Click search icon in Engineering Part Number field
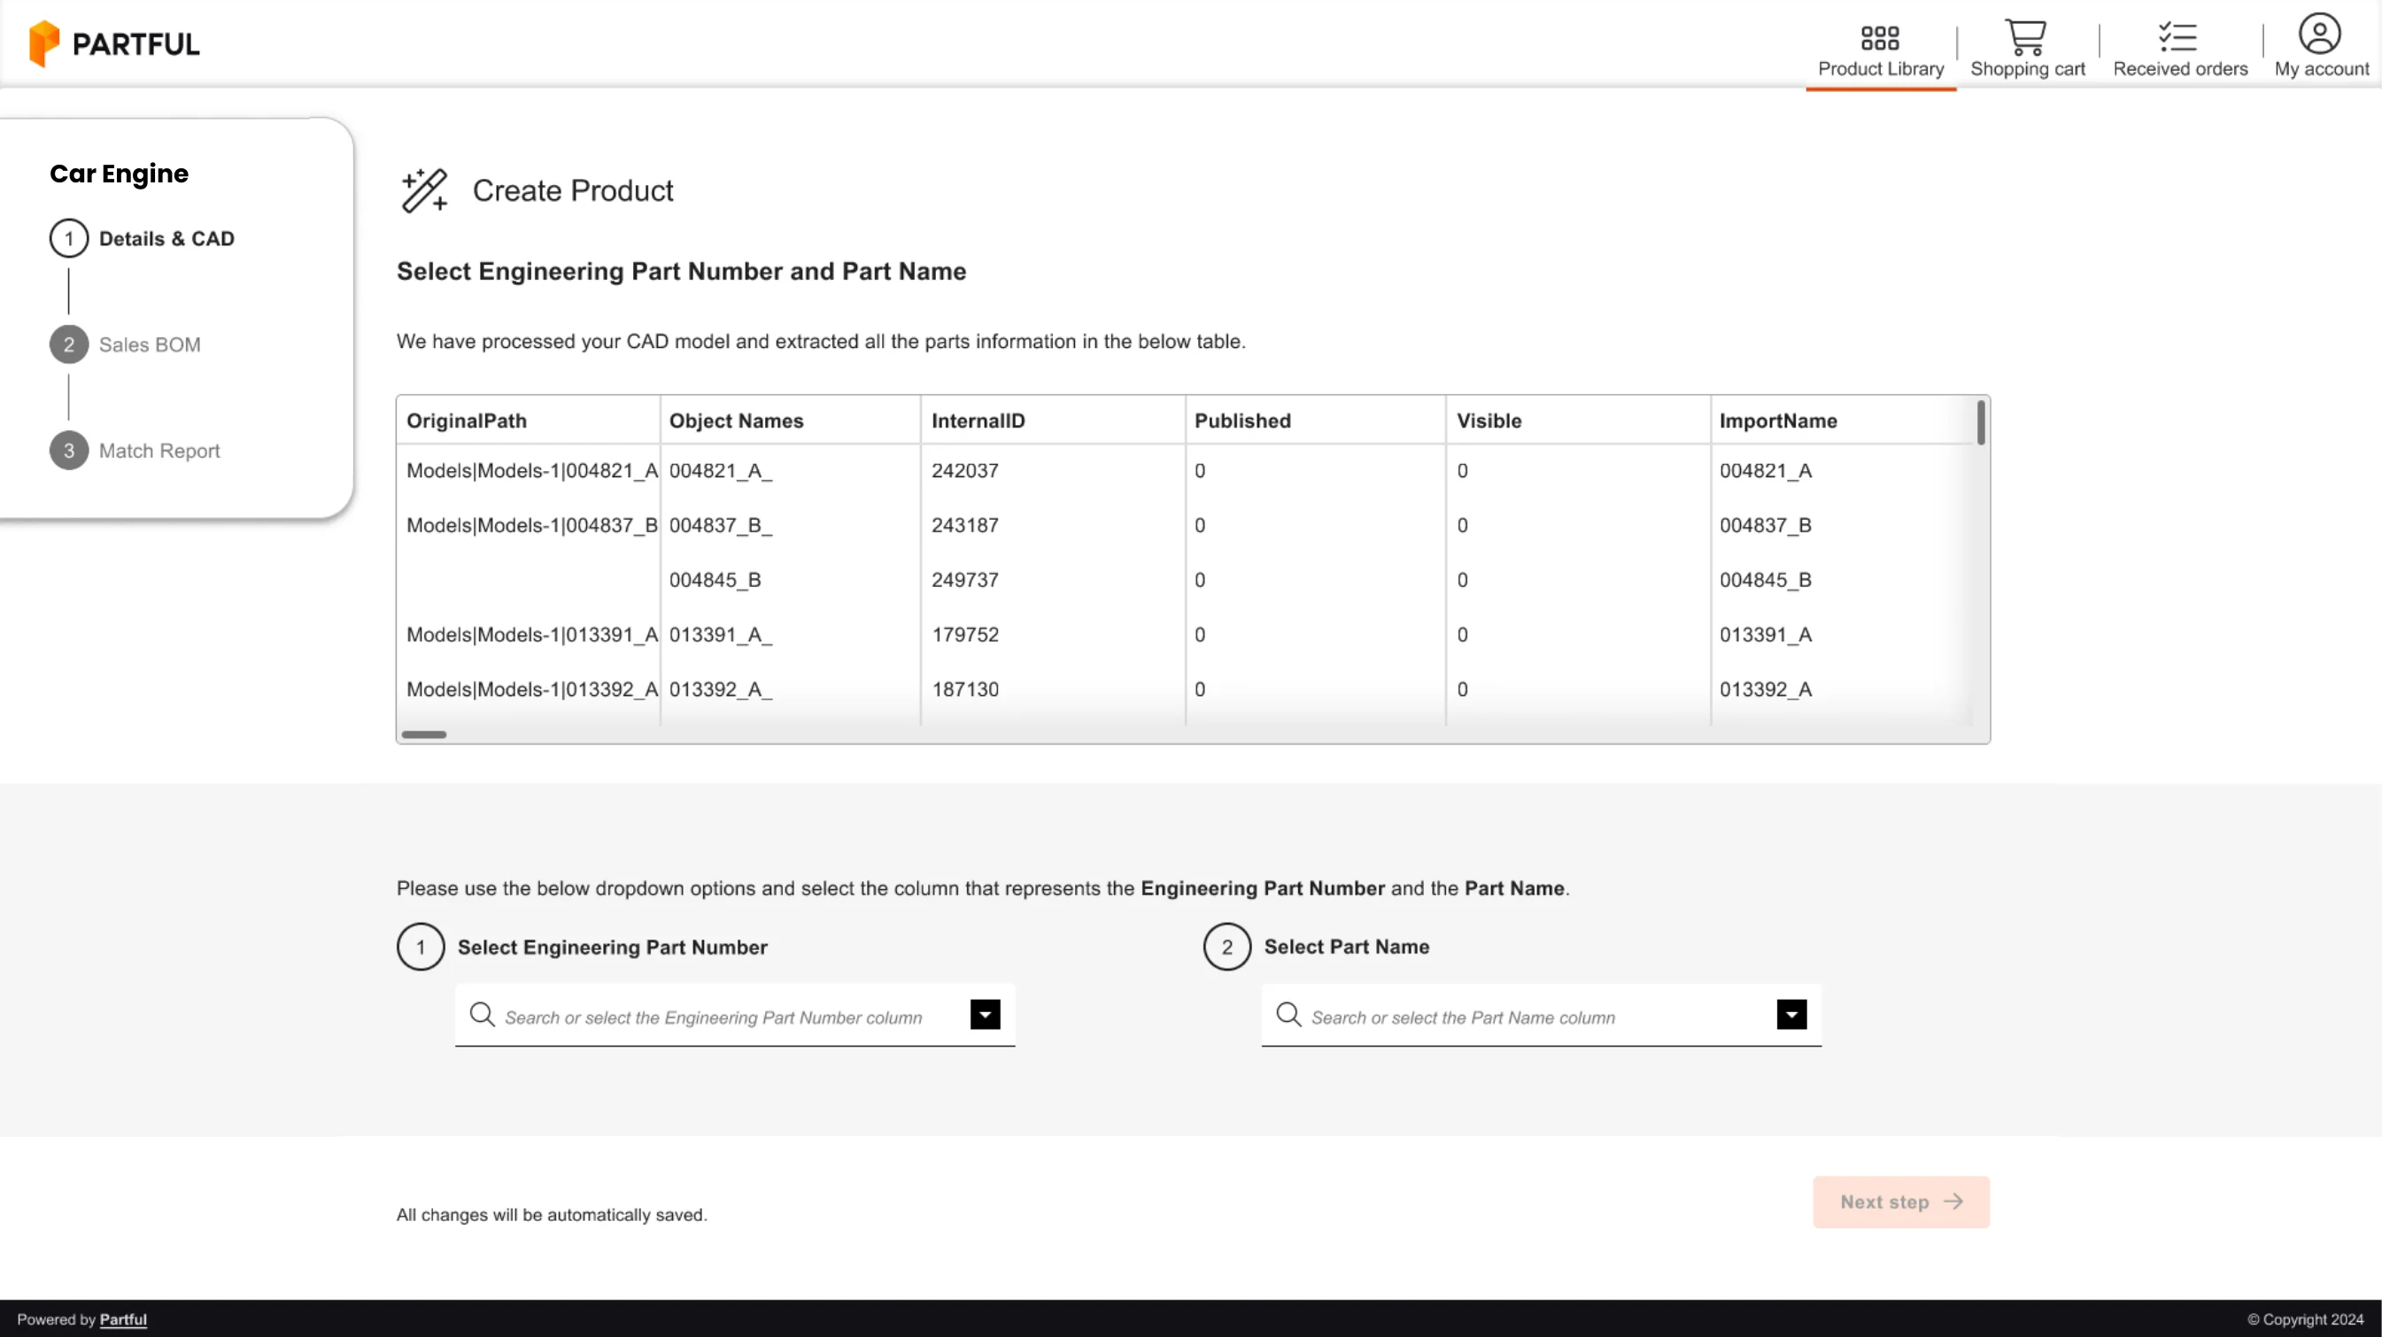The height and width of the screenshot is (1337, 2382). (482, 1015)
